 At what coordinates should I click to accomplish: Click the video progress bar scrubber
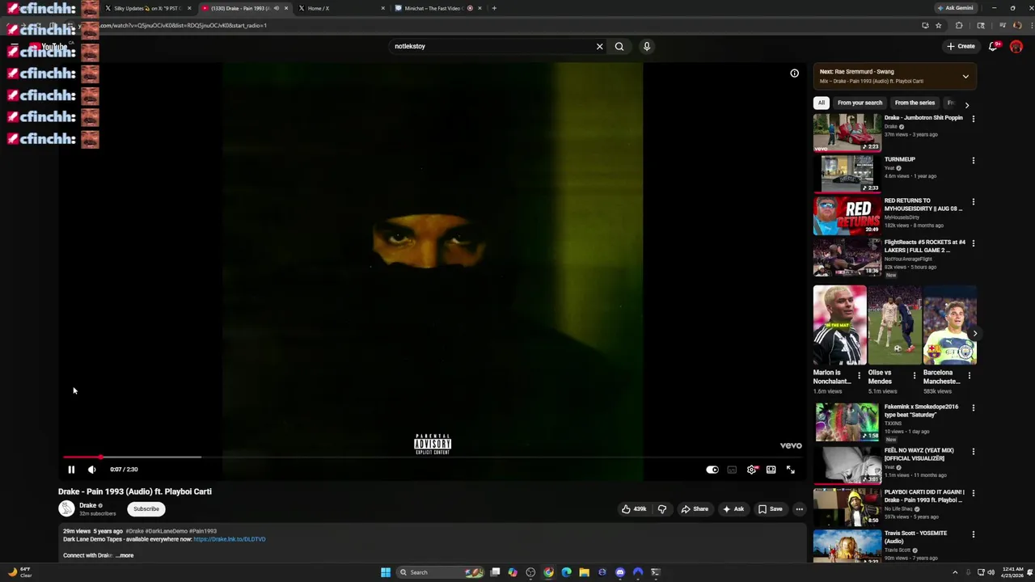(101, 458)
